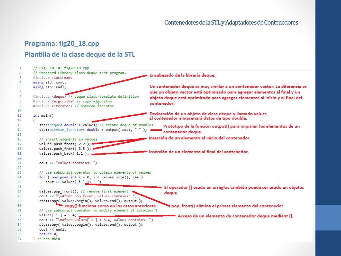Click annotation 'El contenedor almacenará datos de tipo double.'
Viewport: 341px width, 256px height.
click(x=198, y=118)
